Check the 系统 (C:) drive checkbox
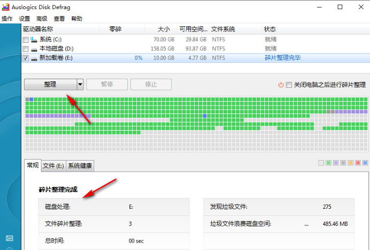This screenshot has width=370, height=250. (x=26, y=40)
